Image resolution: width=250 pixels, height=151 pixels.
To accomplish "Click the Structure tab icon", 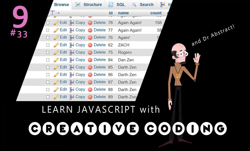I will (77, 5).
